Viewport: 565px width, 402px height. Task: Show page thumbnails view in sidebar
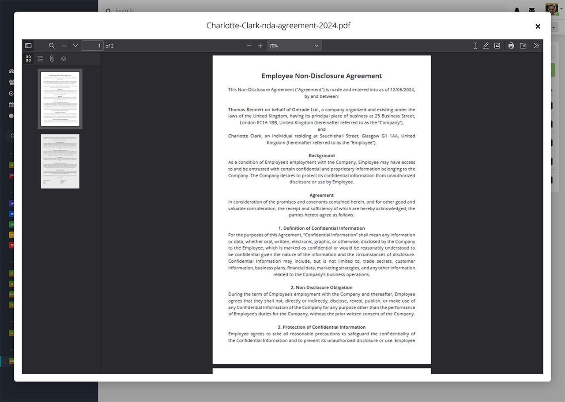click(28, 58)
